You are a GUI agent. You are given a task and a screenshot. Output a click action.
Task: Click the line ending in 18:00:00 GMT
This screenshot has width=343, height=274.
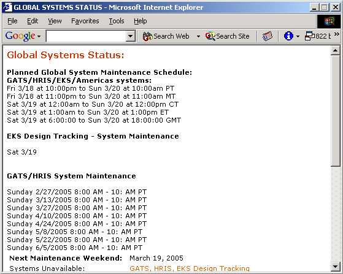coord(94,120)
